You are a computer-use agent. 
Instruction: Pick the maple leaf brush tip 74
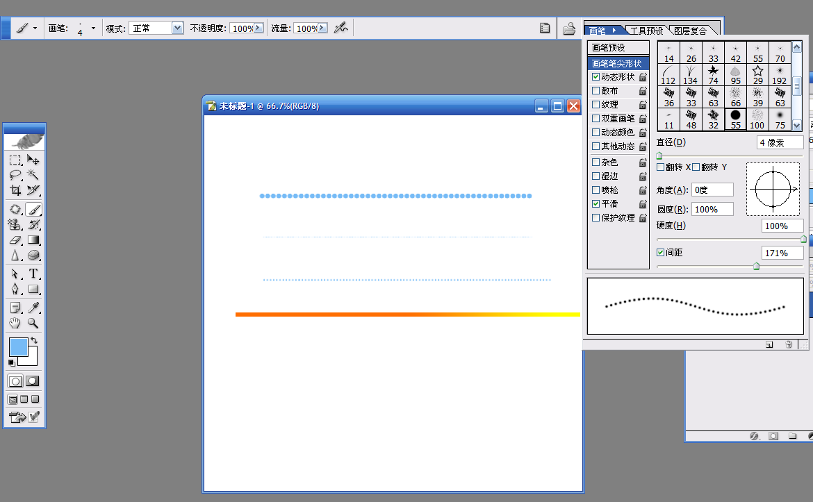pyautogui.click(x=714, y=74)
